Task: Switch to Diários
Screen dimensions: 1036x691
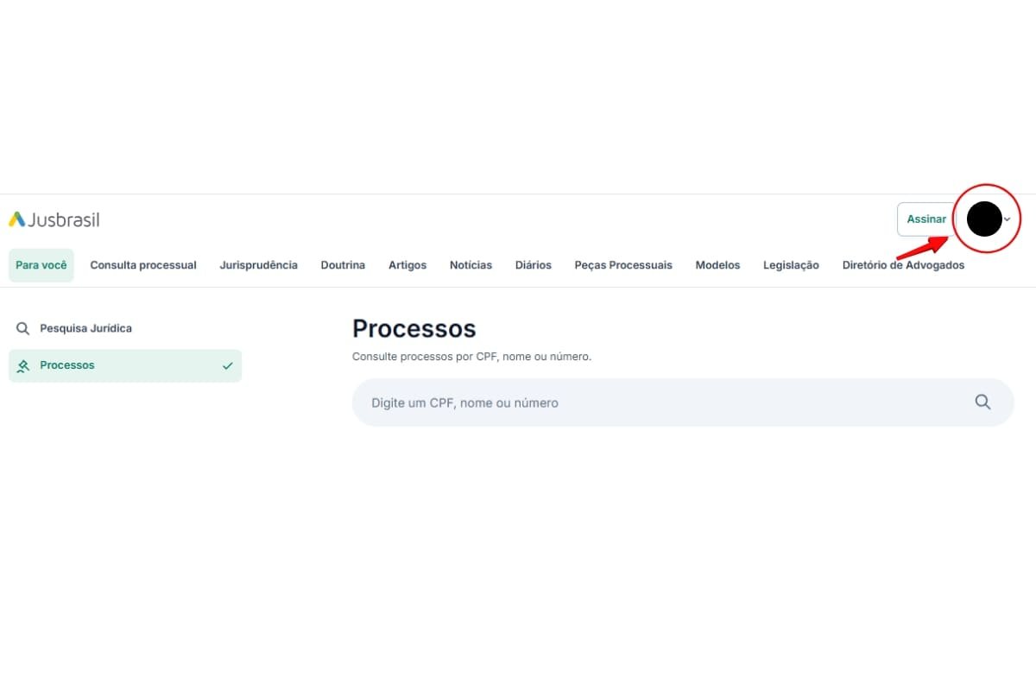Action: (533, 265)
